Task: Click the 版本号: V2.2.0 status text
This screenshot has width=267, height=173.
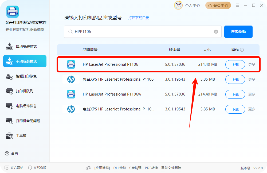Action: click(252, 168)
